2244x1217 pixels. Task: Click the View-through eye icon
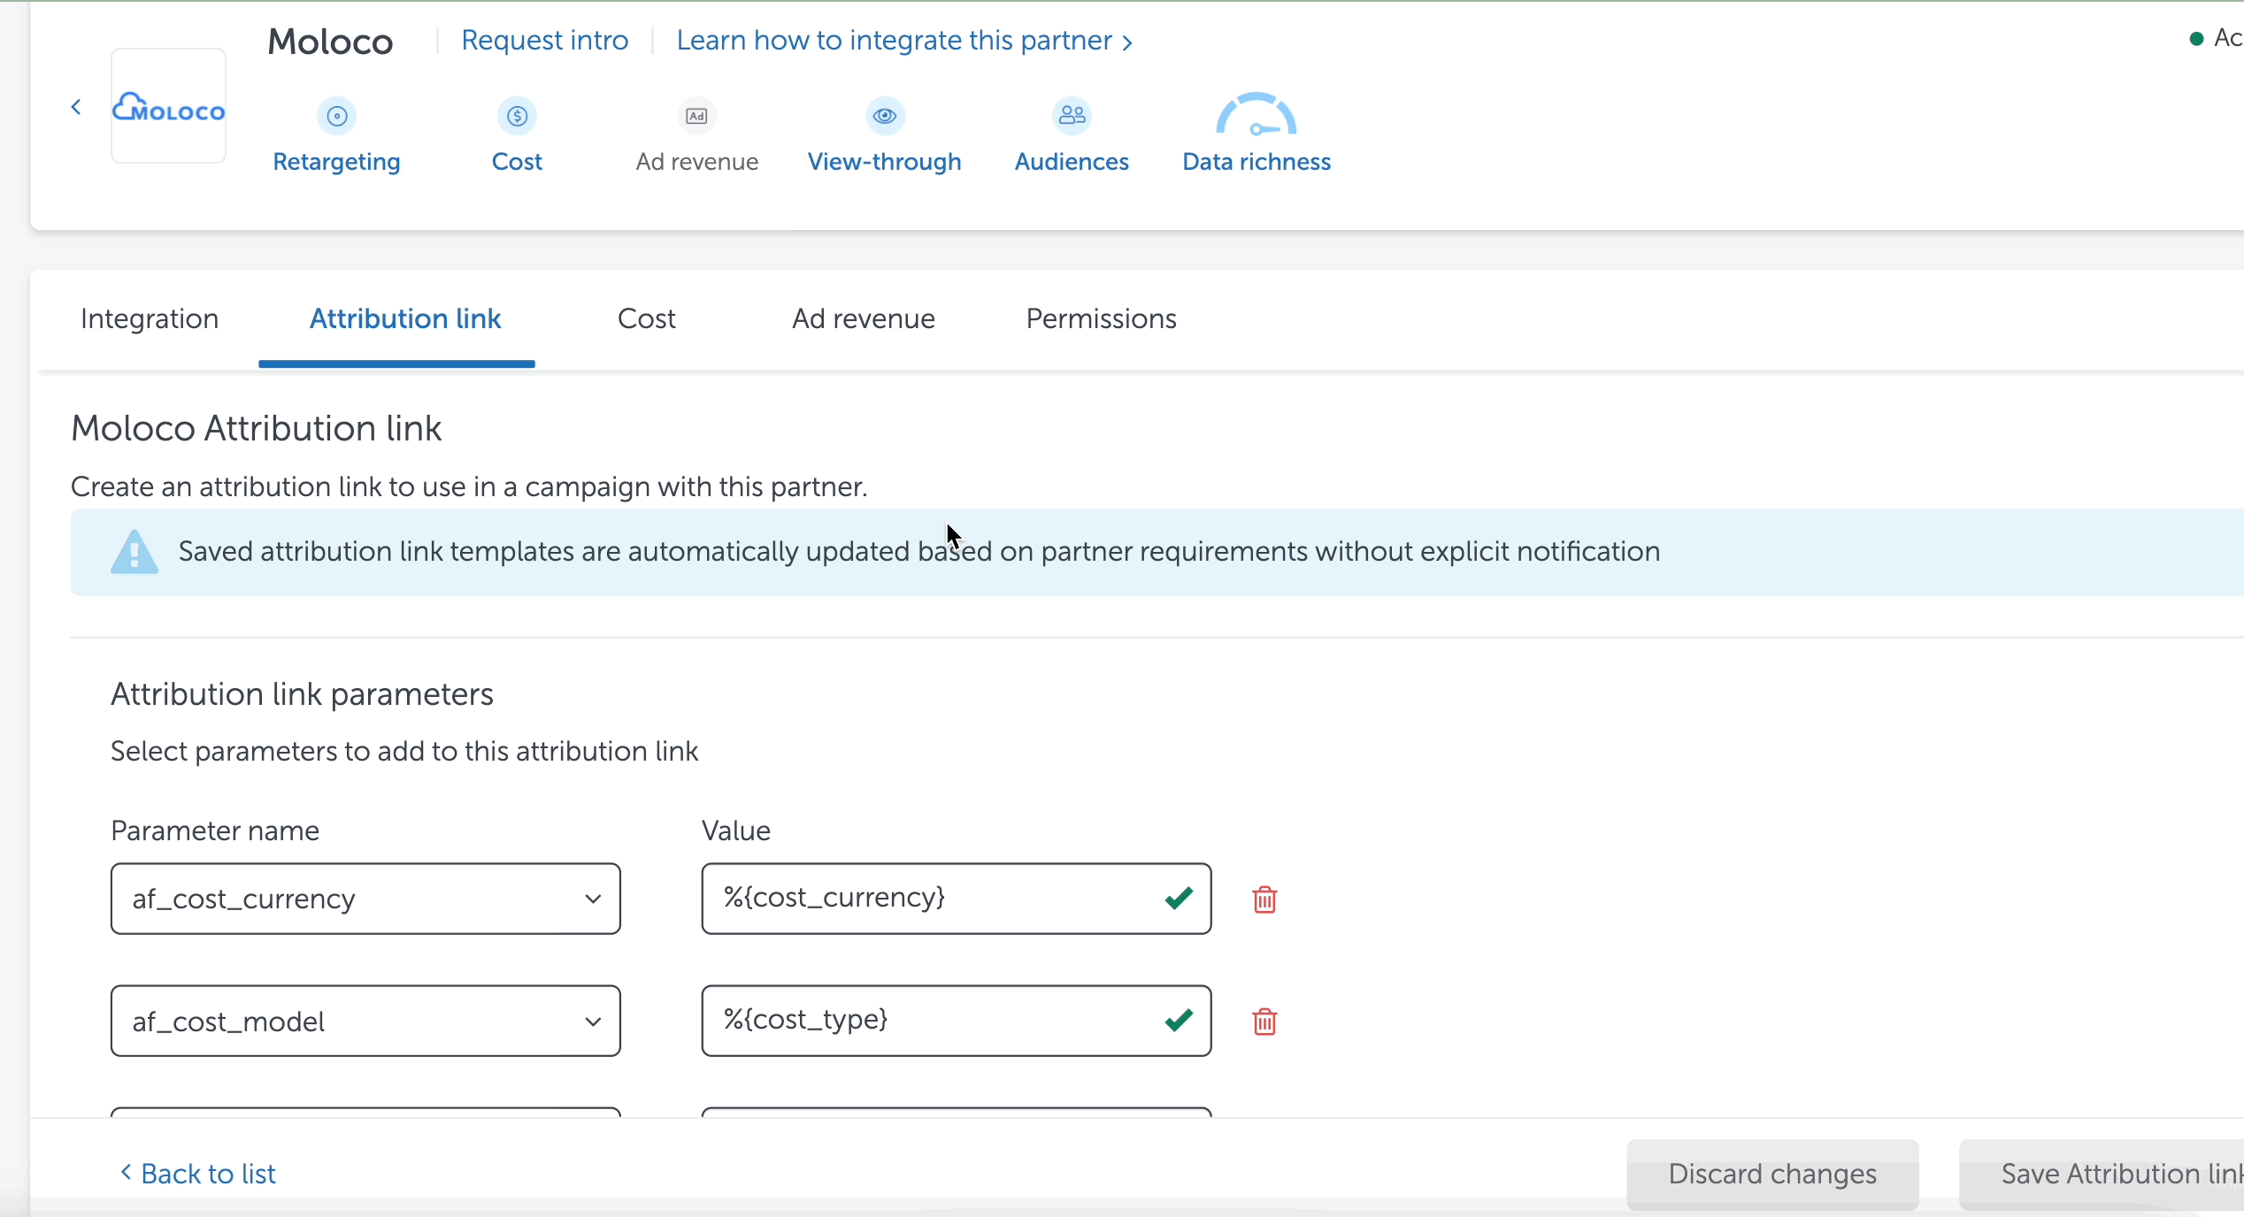885,116
